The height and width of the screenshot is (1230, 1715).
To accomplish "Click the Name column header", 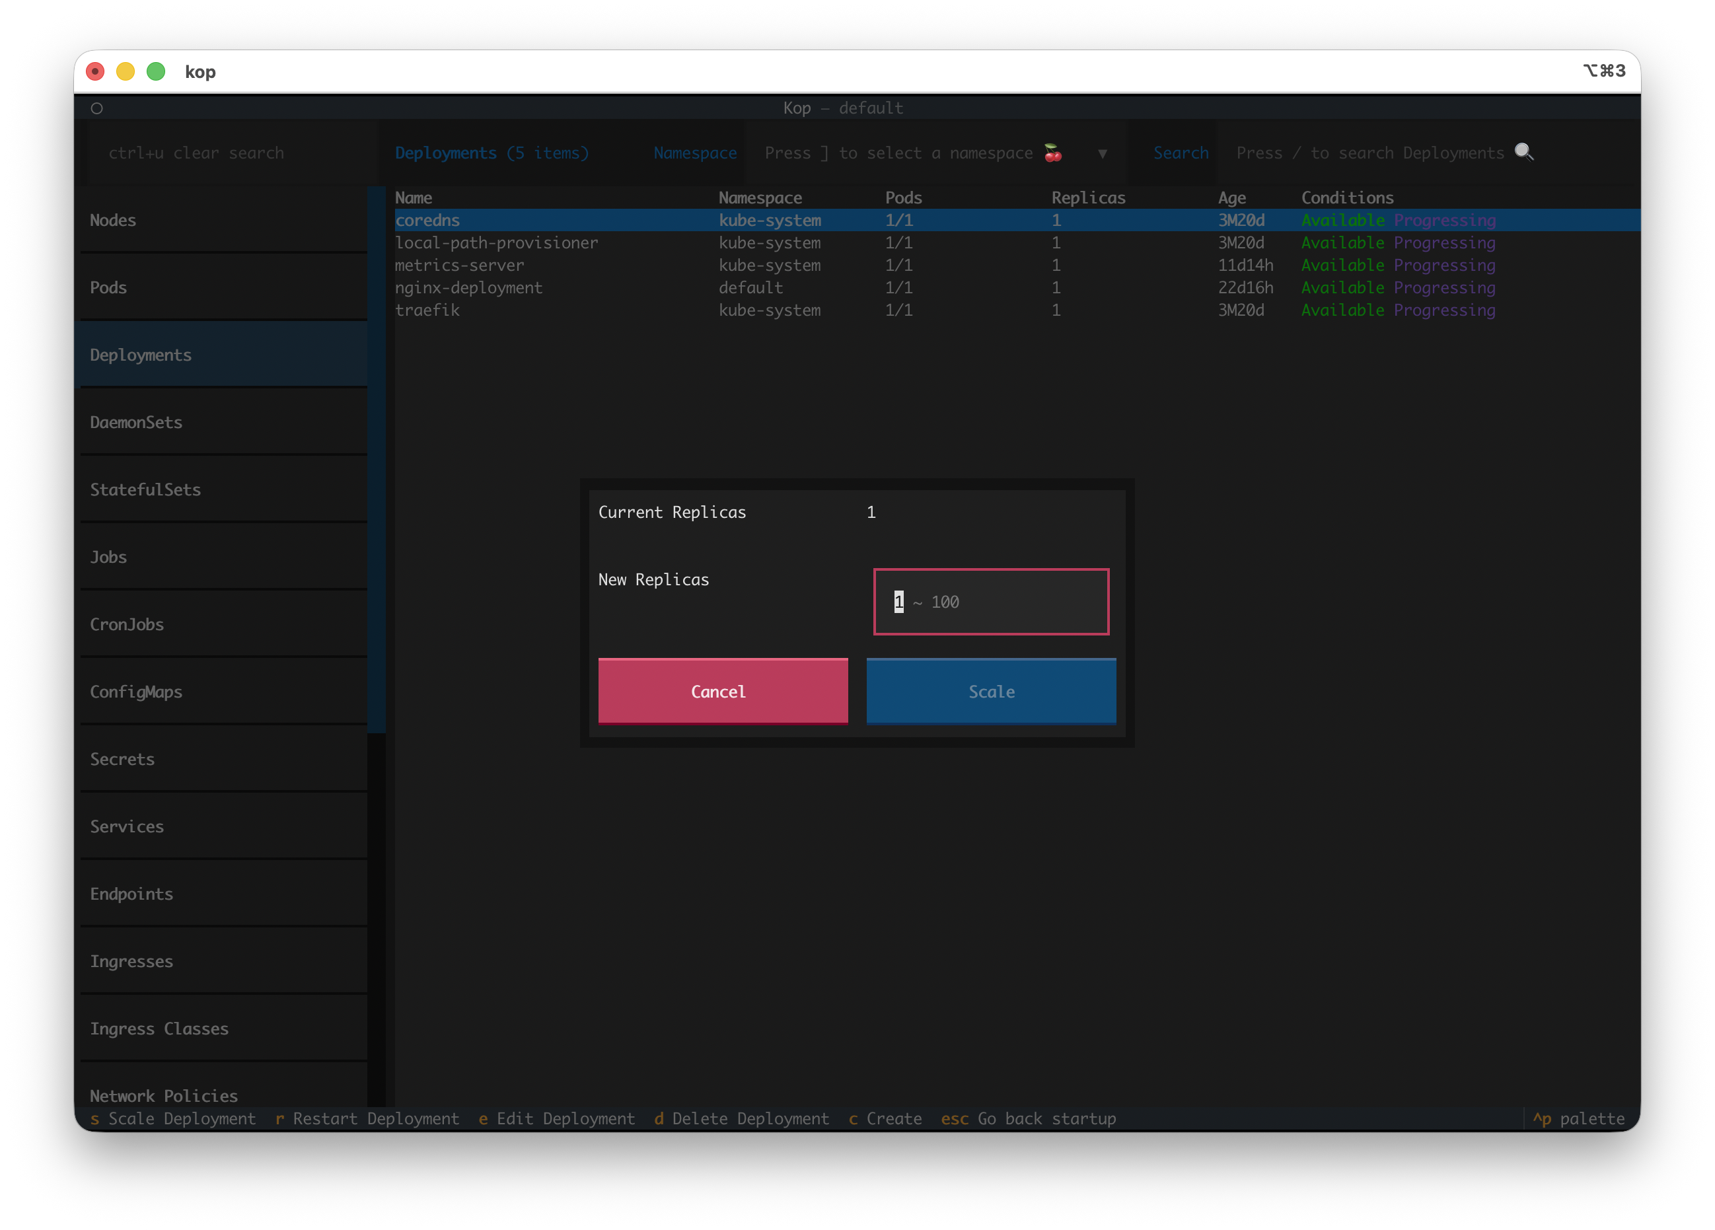I will 414,198.
